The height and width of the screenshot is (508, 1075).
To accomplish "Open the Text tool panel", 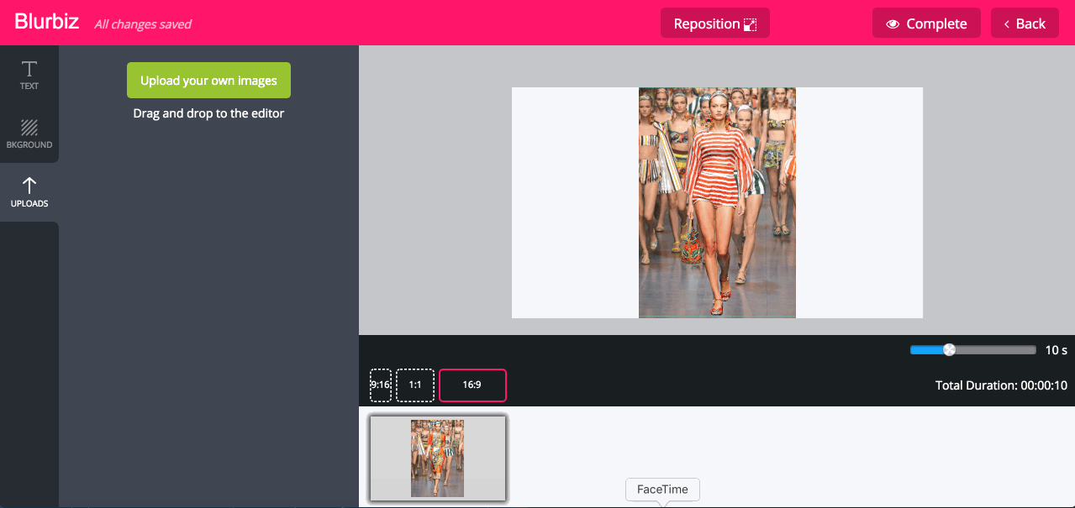I will coord(29,75).
